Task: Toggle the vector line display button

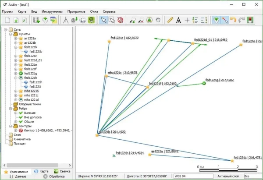Action: coord(225,20)
